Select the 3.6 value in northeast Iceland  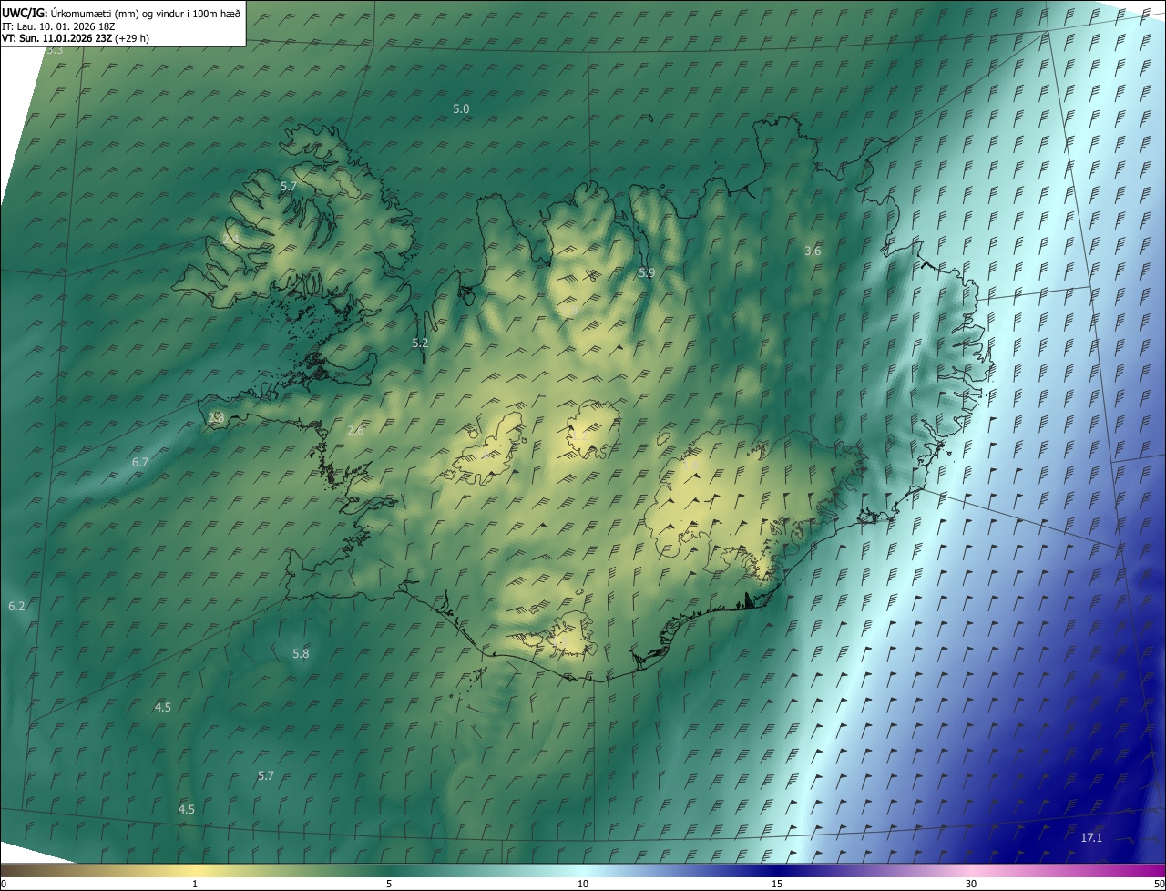(813, 251)
